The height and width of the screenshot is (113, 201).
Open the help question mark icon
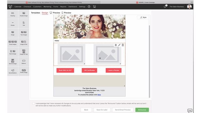coord(89,7)
